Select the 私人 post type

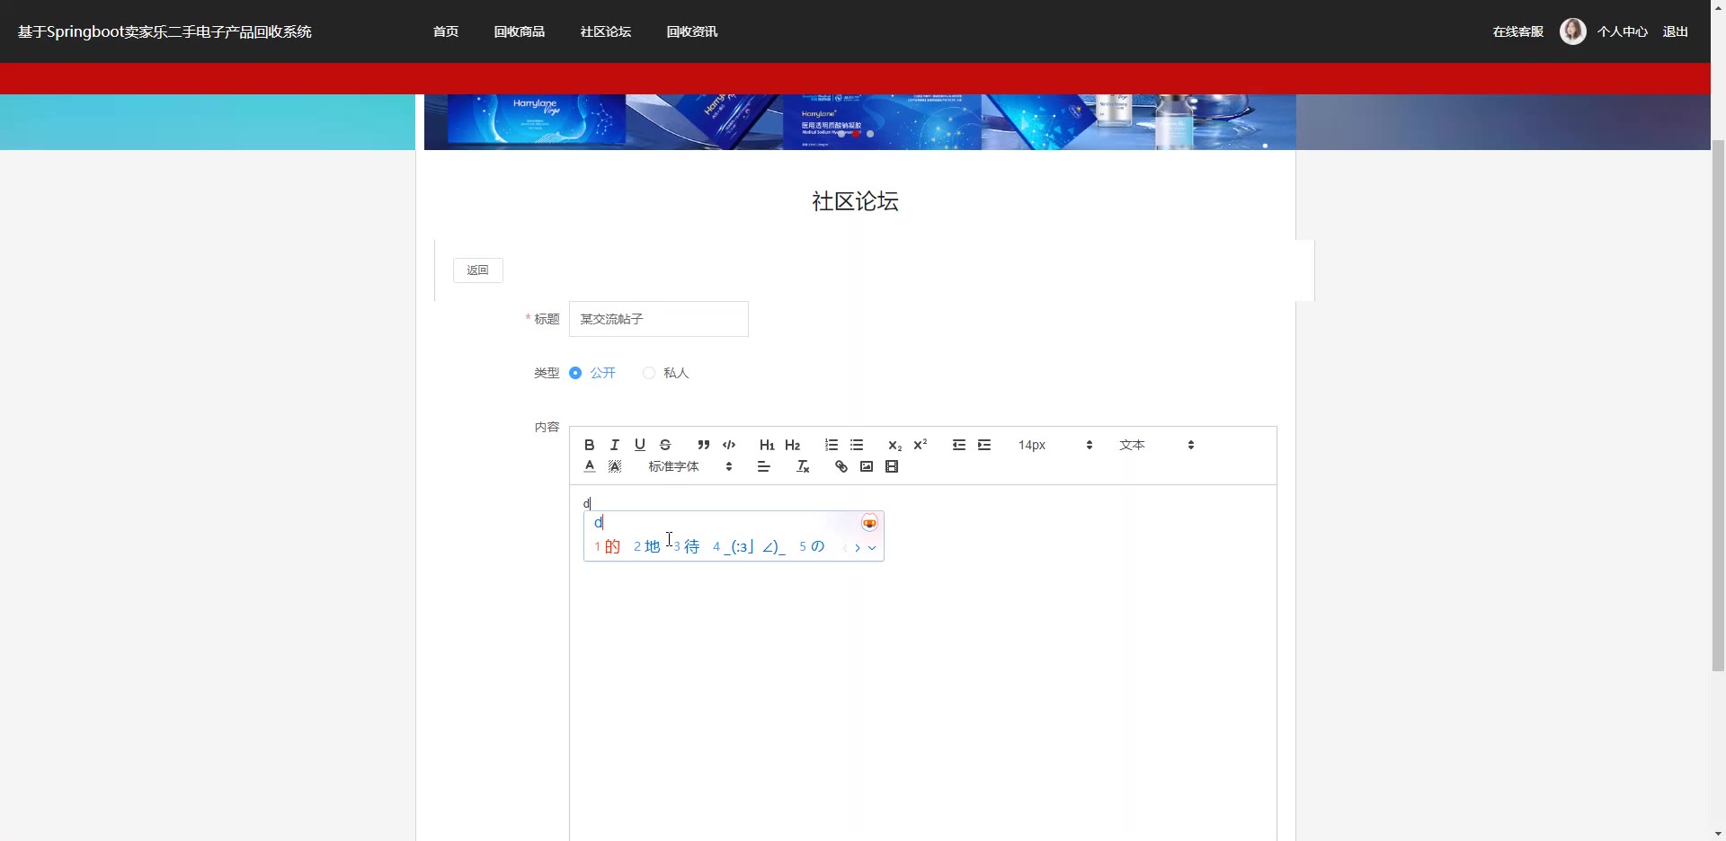click(x=649, y=373)
